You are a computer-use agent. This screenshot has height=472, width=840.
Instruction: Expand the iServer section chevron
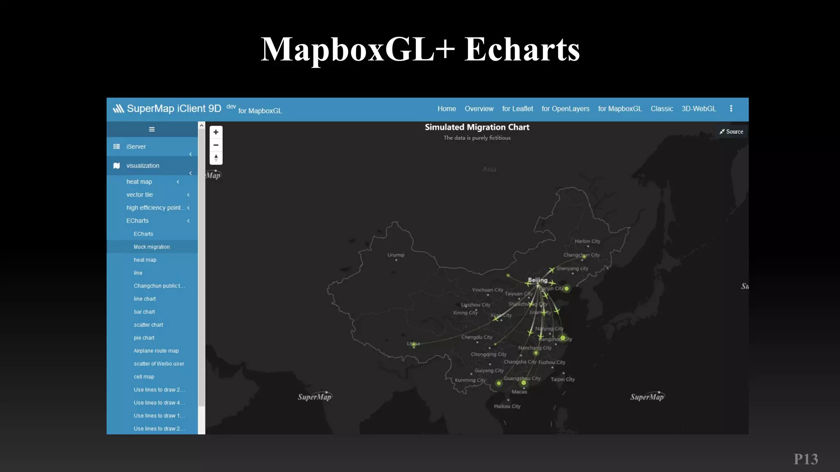coord(190,154)
